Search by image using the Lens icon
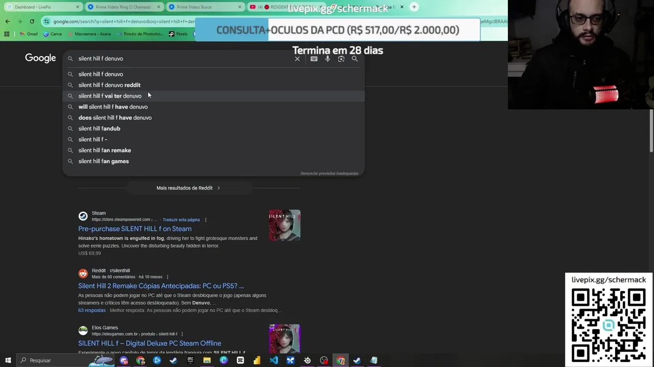 coord(341,59)
